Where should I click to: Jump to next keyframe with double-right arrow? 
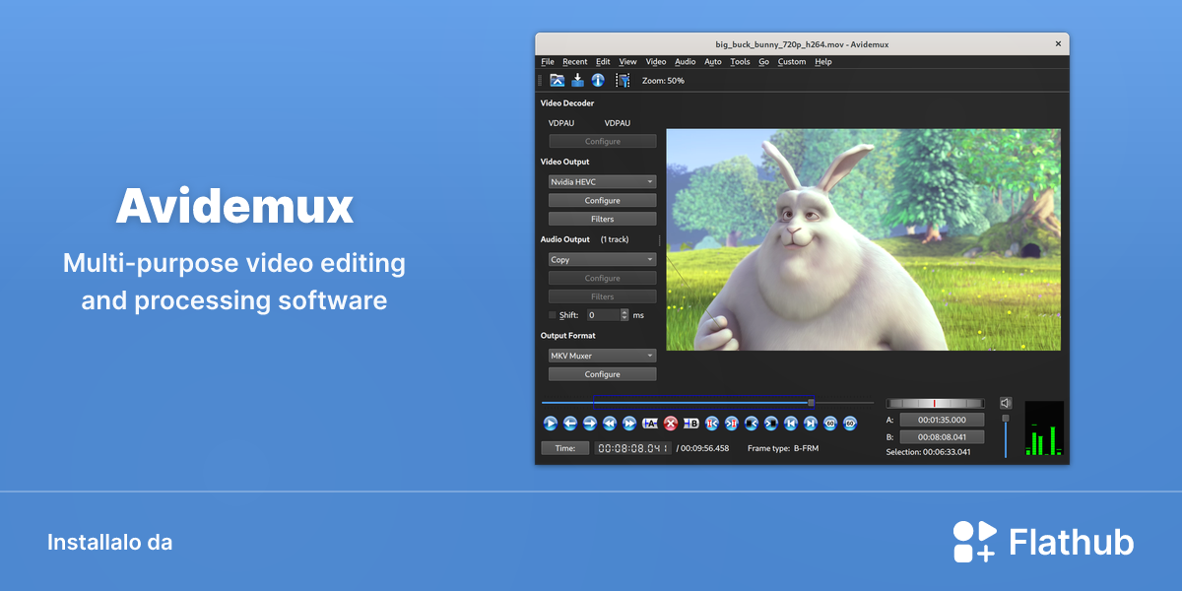629,424
